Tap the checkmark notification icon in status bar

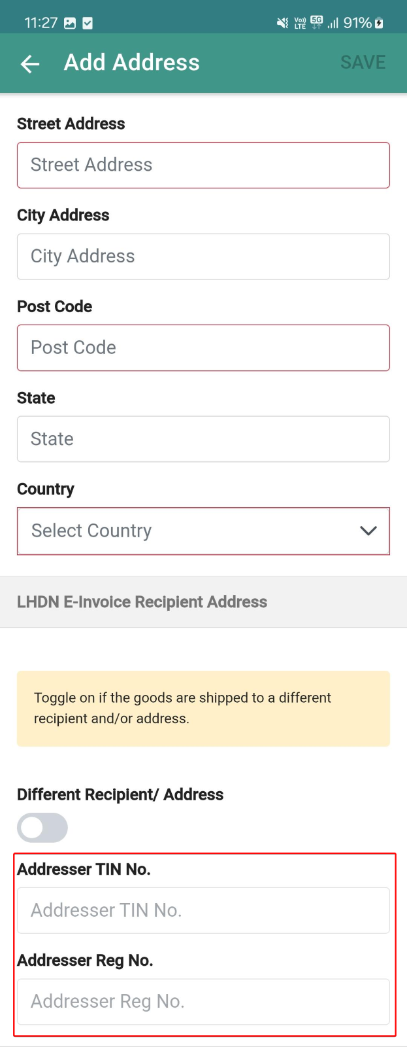[88, 24]
